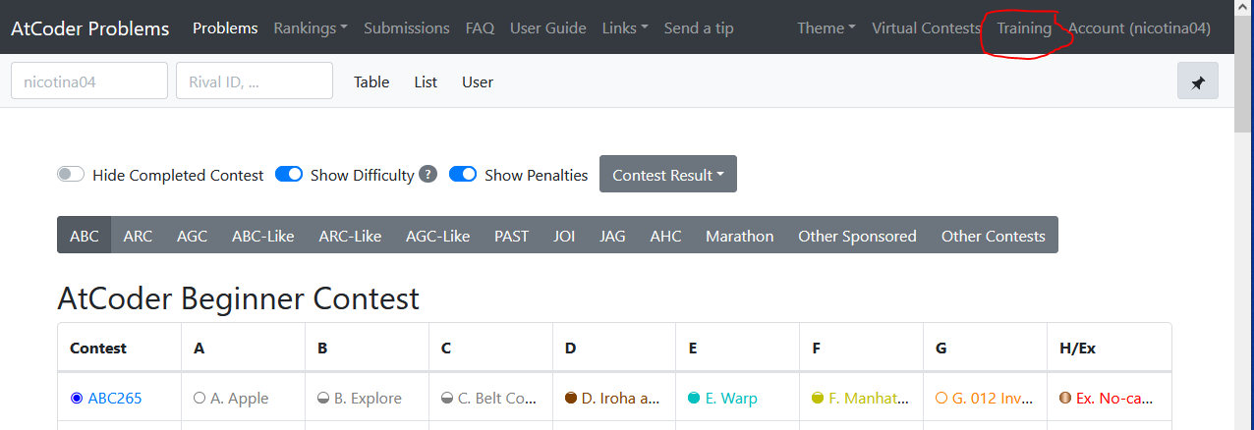Open the Rankings dropdown menu
This screenshot has height=430, width=1254.
tap(311, 27)
